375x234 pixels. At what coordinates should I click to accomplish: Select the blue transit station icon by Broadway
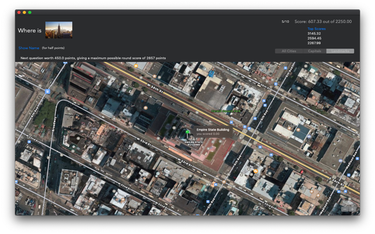(x=48, y=91)
